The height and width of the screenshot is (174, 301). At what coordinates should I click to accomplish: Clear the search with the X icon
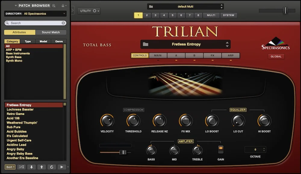(63, 23)
